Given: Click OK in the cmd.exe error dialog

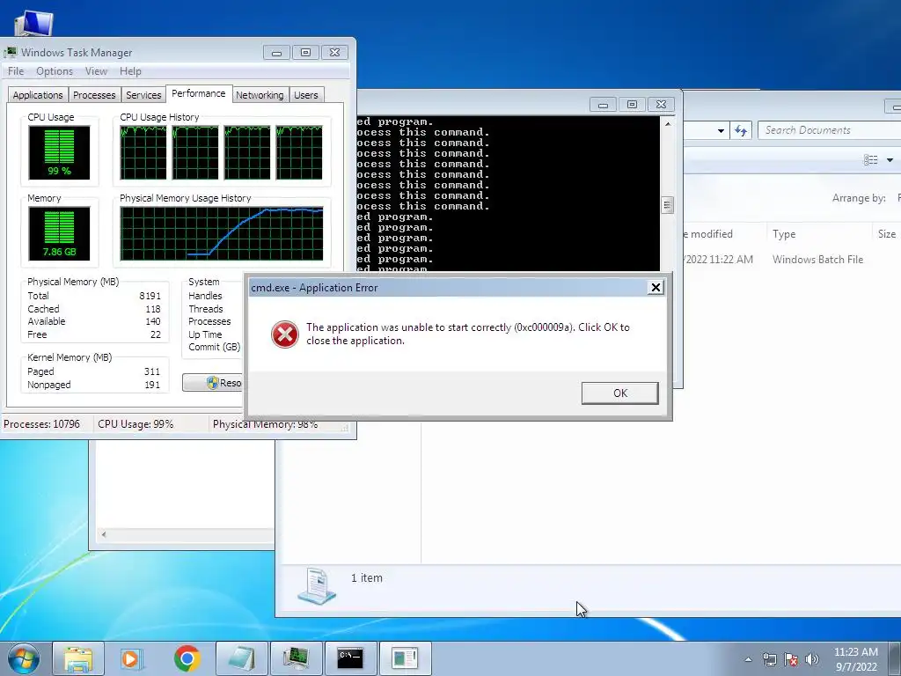Looking at the screenshot, I should click(619, 393).
